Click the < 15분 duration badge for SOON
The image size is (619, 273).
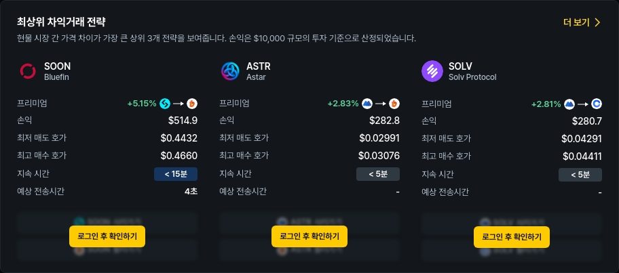coord(176,174)
